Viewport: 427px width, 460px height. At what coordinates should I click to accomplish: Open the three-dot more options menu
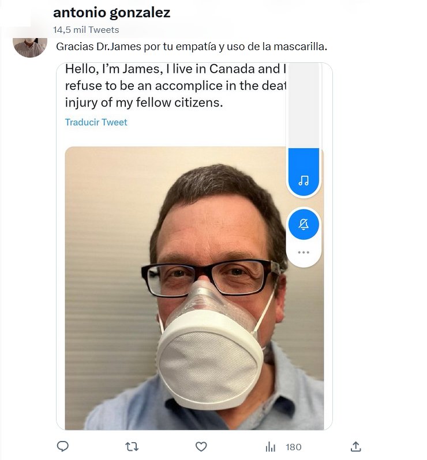(x=304, y=252)
